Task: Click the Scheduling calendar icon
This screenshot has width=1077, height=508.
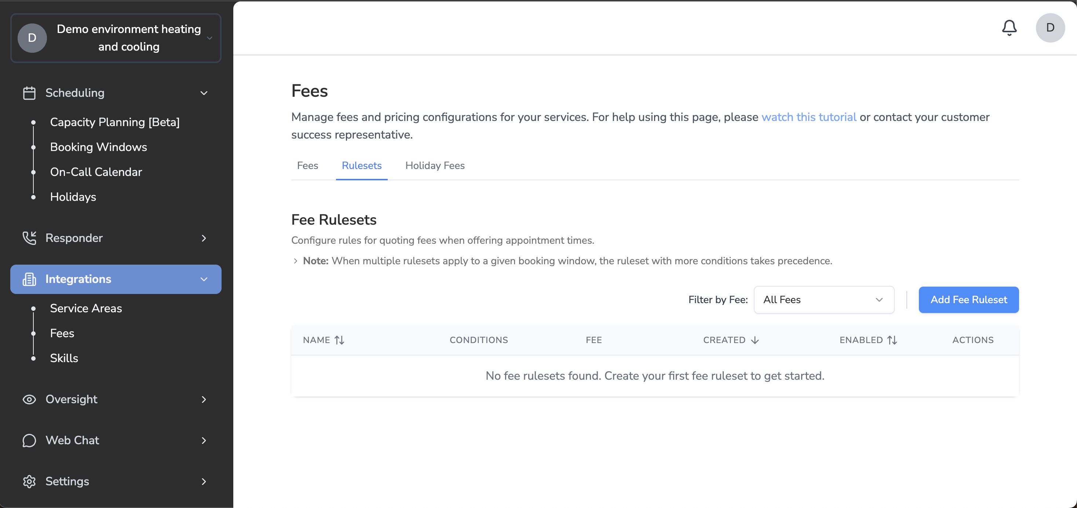Action: click(29, 93)
